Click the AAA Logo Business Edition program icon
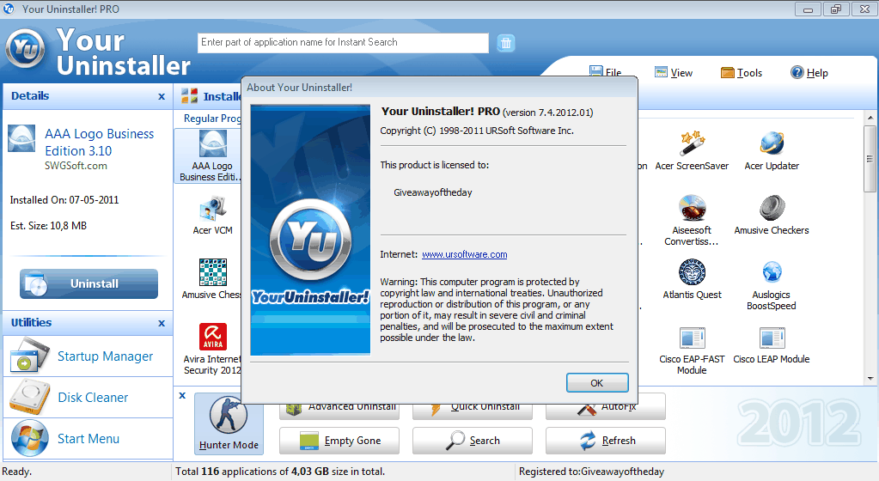 click(x=213, y=144)
